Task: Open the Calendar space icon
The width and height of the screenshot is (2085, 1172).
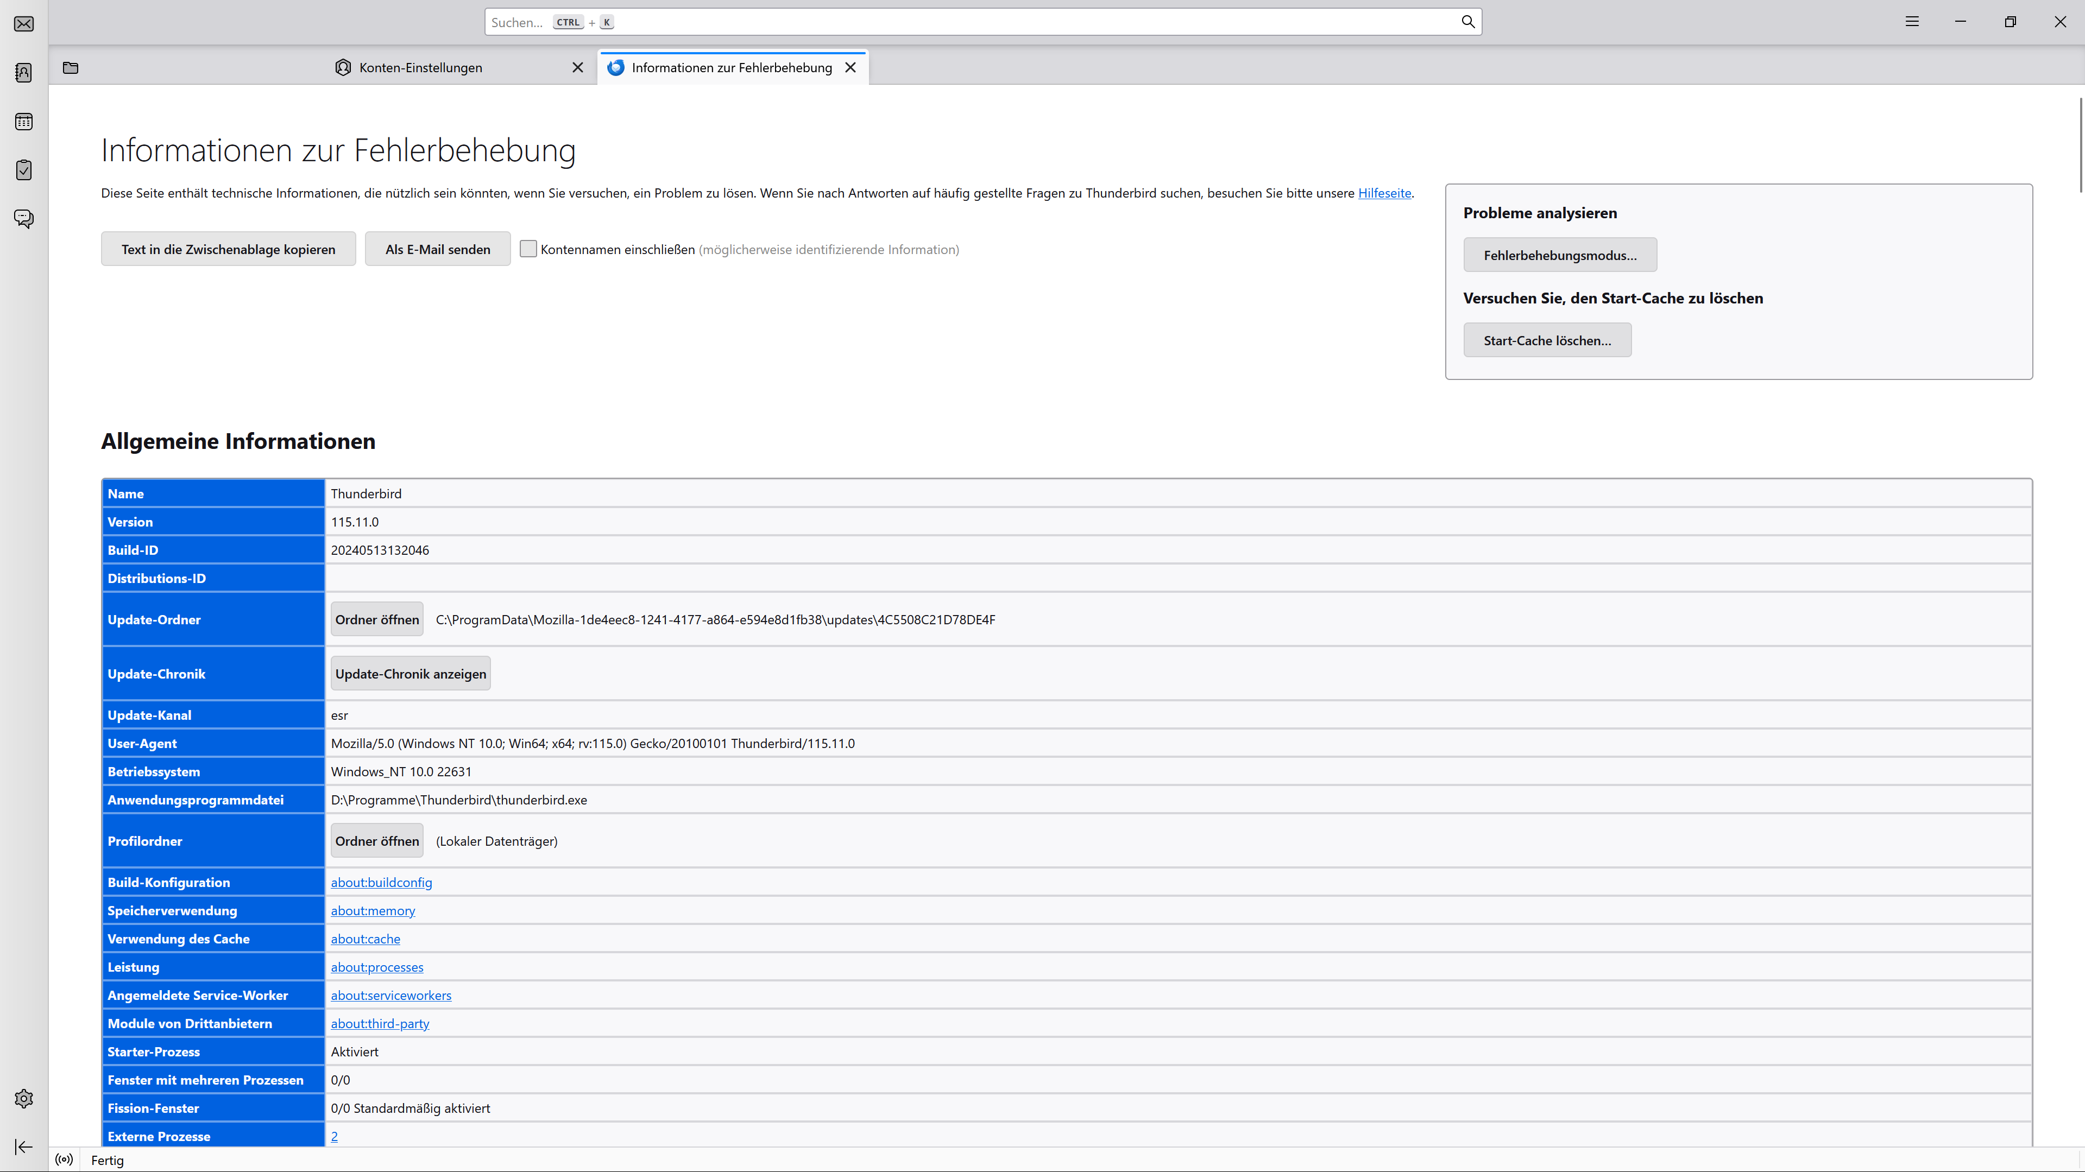Action: click(23, 121)
